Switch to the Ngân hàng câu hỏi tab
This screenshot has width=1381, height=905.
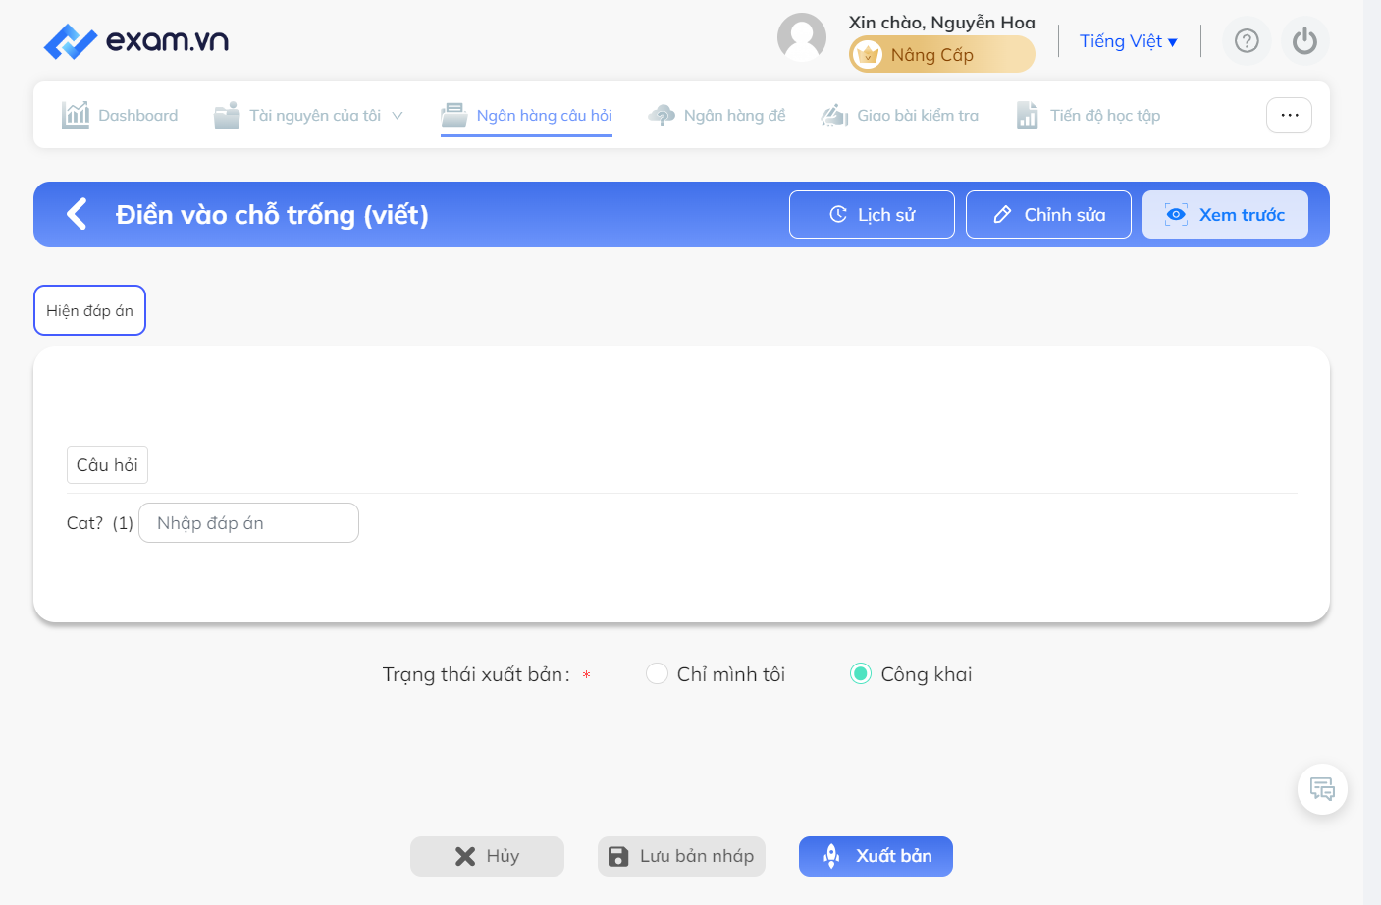[x=526, y=115]
